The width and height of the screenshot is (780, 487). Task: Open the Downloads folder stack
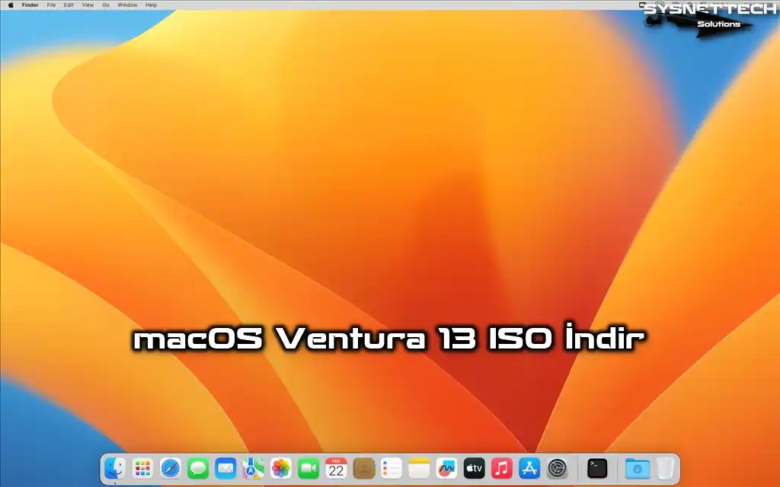(638, 468)
